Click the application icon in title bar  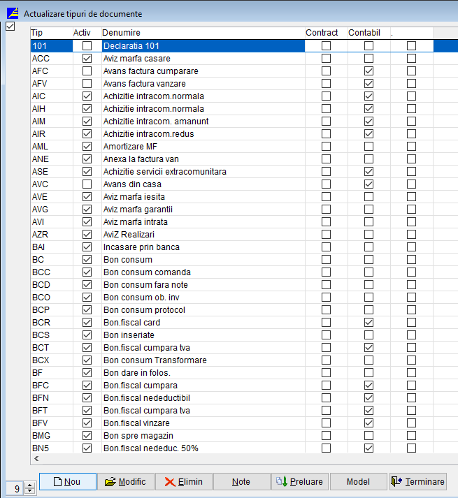pos(13,13)
